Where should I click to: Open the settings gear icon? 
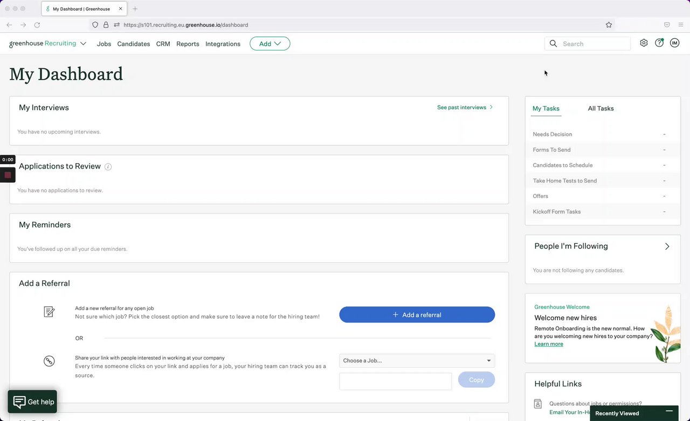(644, 43)
